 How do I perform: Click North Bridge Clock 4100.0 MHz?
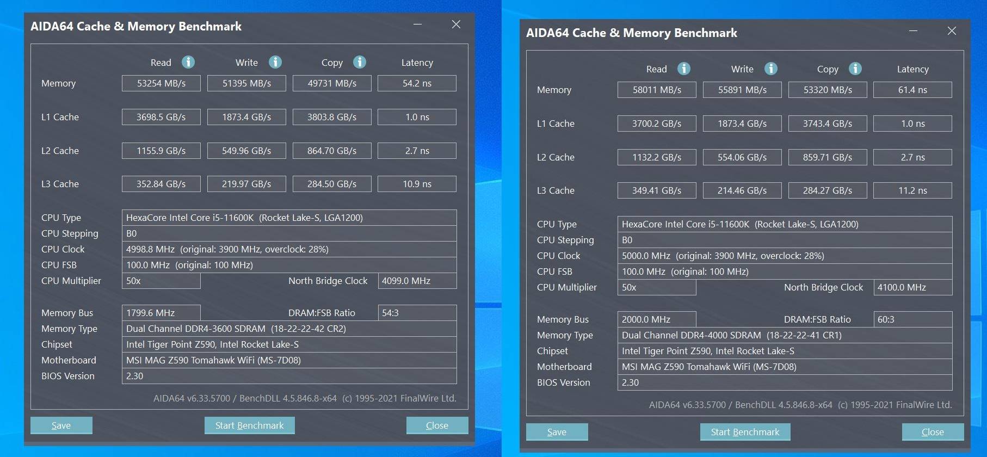(913, 287)
